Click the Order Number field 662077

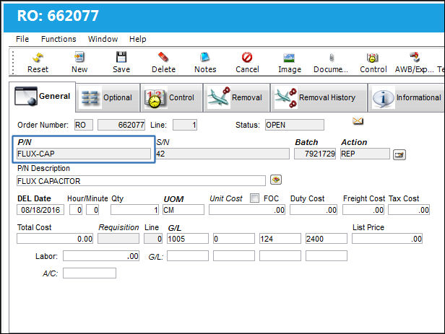121,125
